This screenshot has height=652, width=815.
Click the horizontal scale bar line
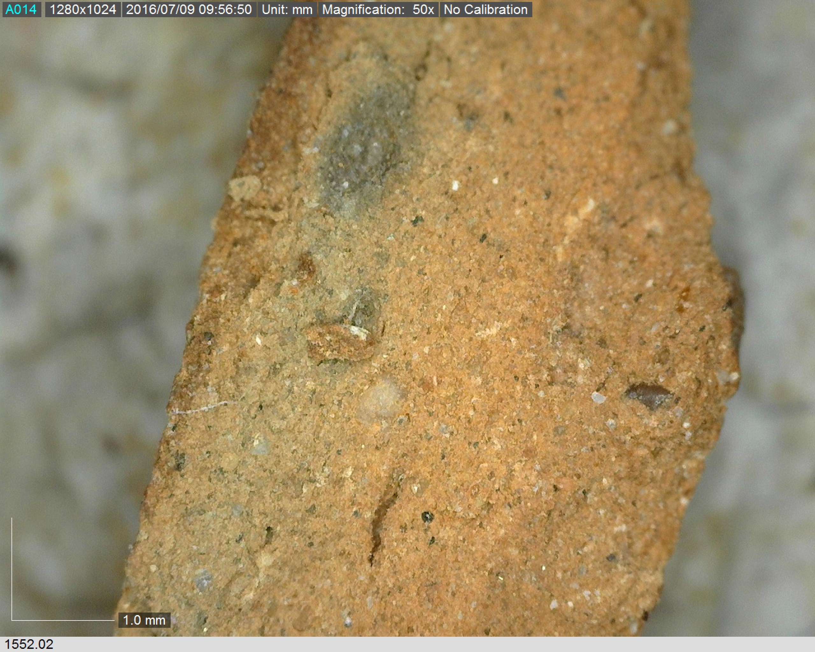[x=62, y=620]
